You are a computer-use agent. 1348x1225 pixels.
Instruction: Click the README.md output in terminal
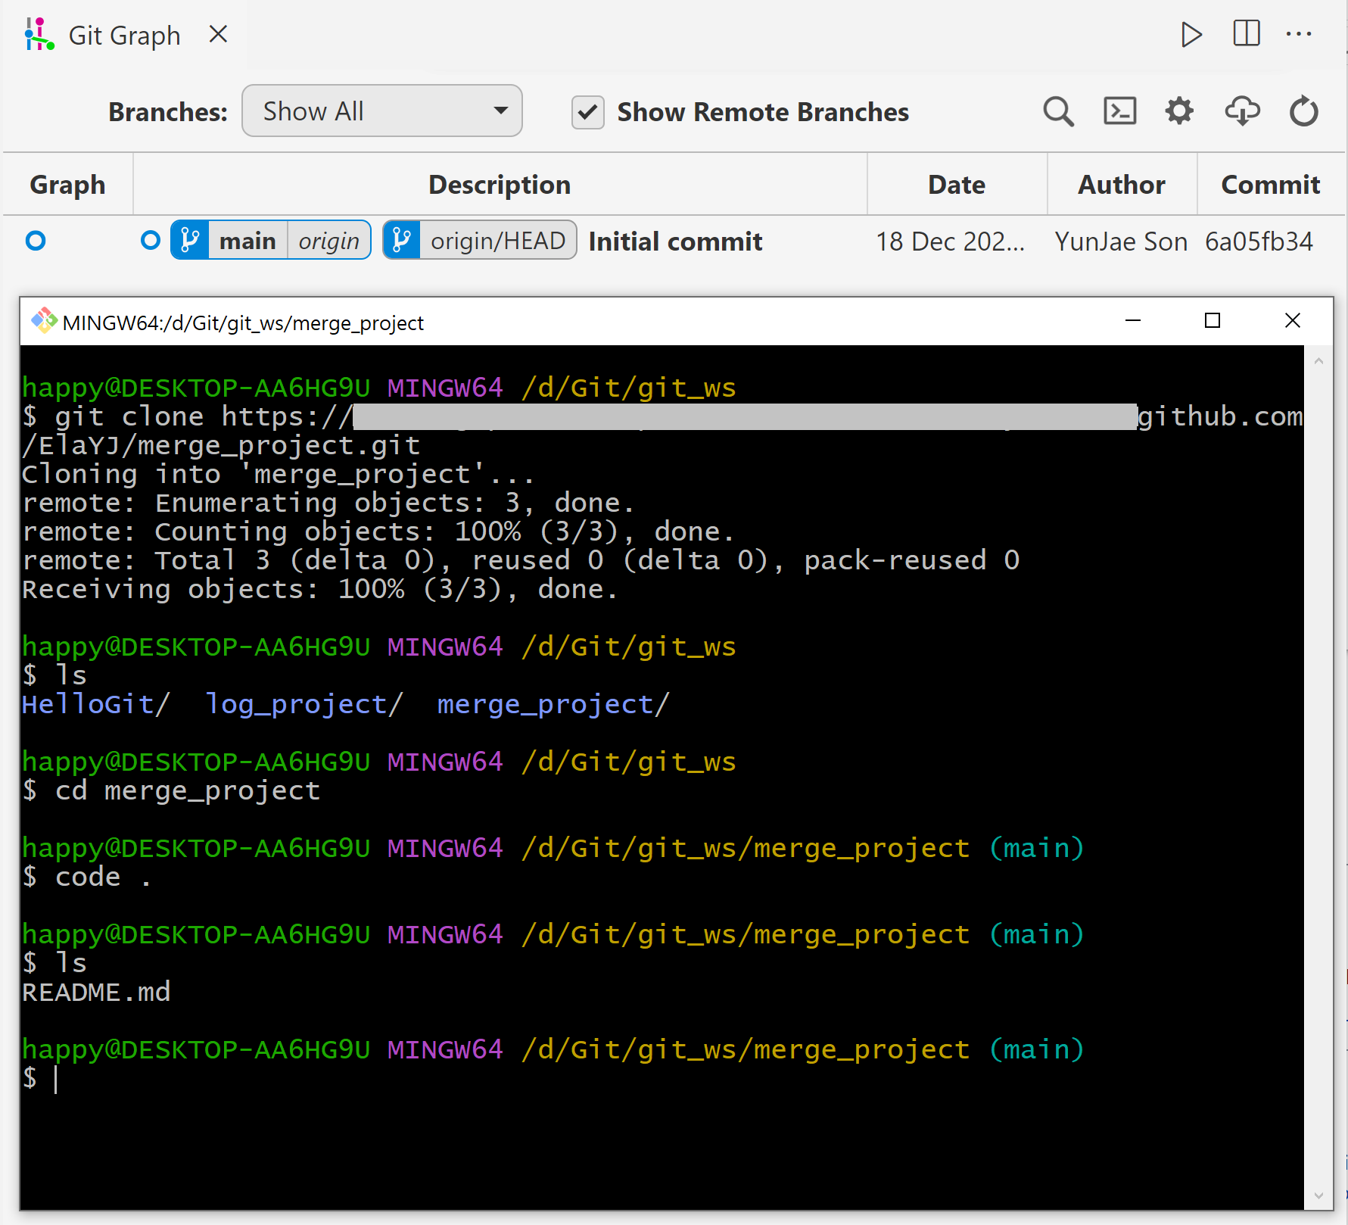point(96,992)
